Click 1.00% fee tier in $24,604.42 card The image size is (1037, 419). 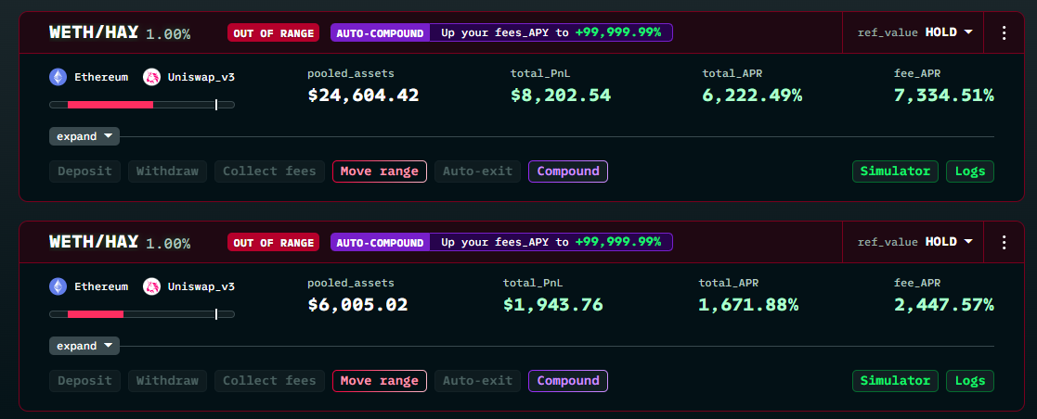[x=168, y=33]
